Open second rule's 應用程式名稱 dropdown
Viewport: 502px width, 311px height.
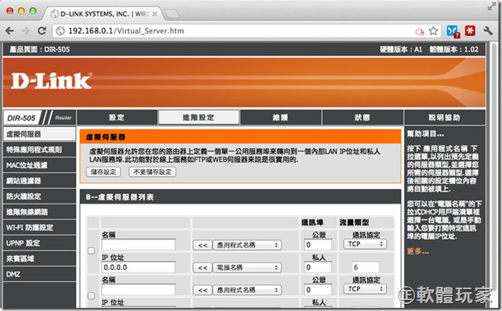[x=247, y=290]
